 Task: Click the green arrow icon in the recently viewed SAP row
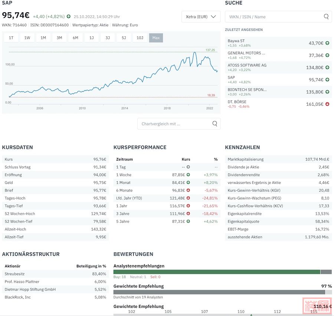point(327,80)
